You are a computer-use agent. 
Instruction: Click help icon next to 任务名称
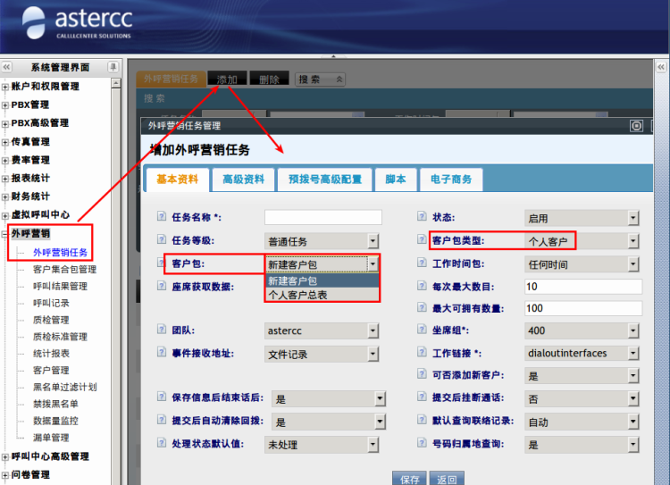click(162, 217)
